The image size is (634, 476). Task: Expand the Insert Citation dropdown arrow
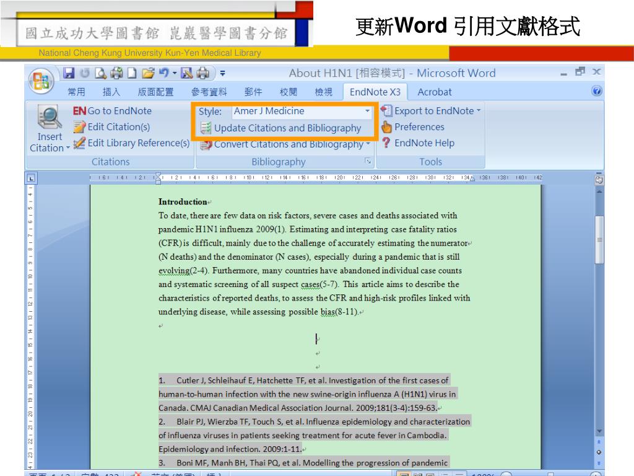pyautogui.click(x=68, y=148)
